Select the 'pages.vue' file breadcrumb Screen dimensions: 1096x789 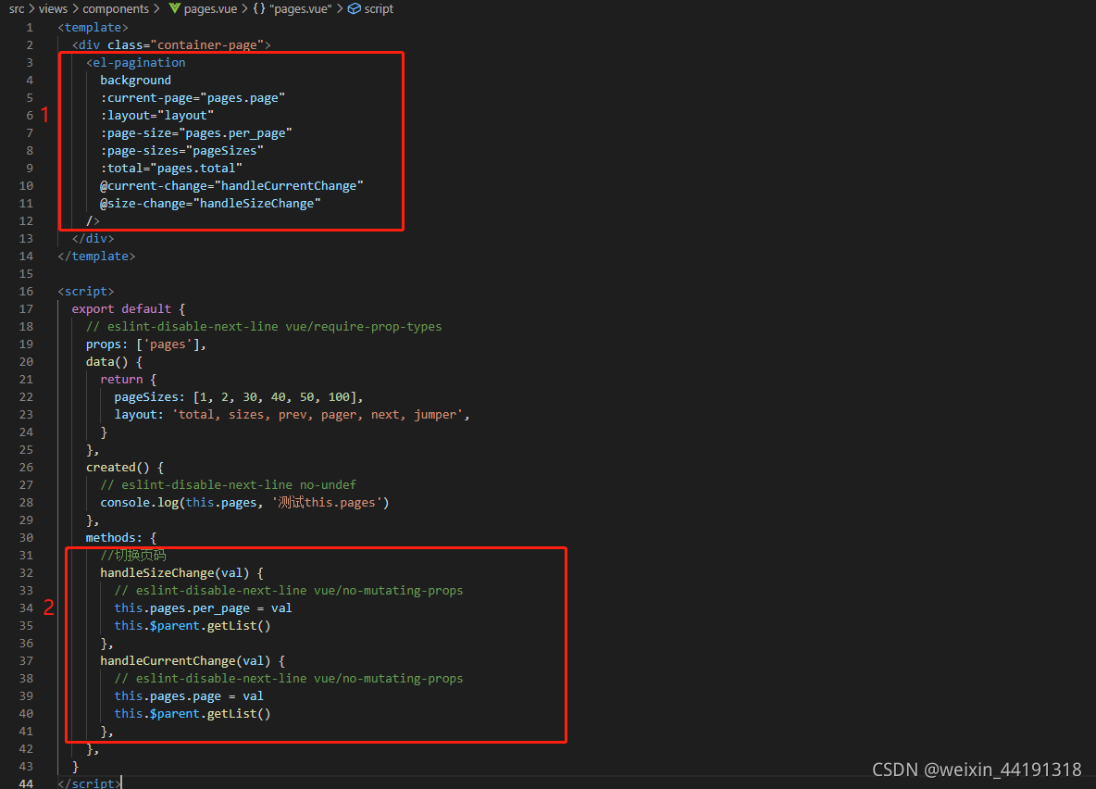(210, 8)
